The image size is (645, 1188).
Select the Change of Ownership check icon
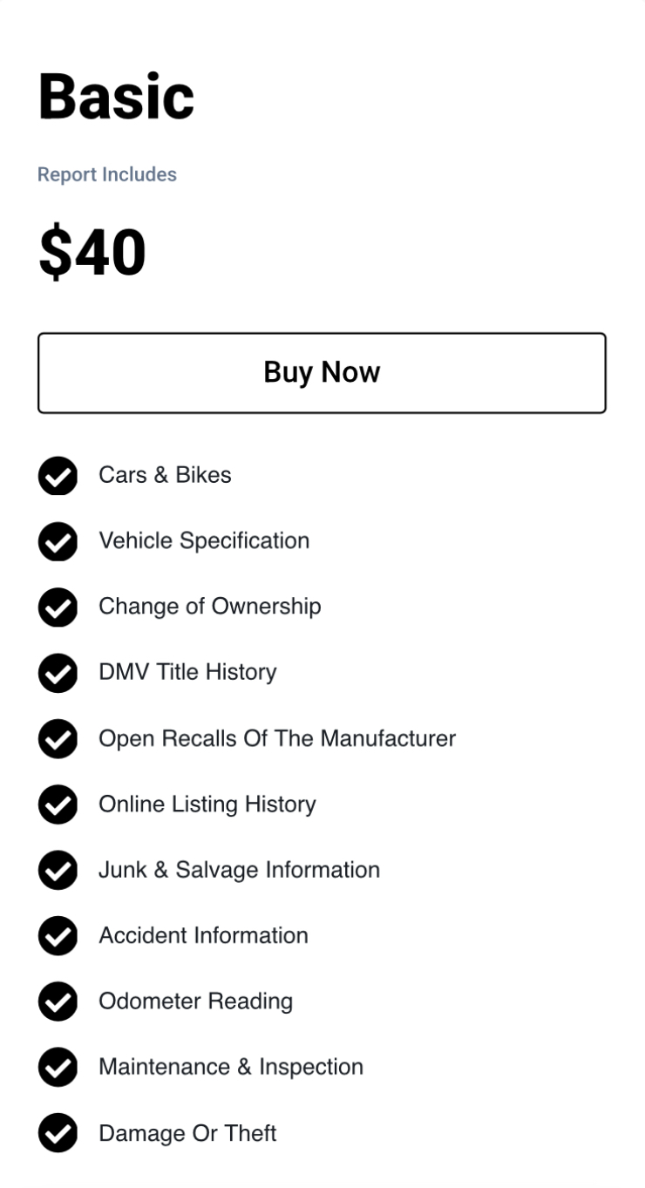pos(58,608)
